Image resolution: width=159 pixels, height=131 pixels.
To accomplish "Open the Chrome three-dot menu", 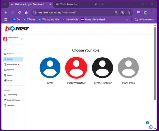I will pos(152,12).
